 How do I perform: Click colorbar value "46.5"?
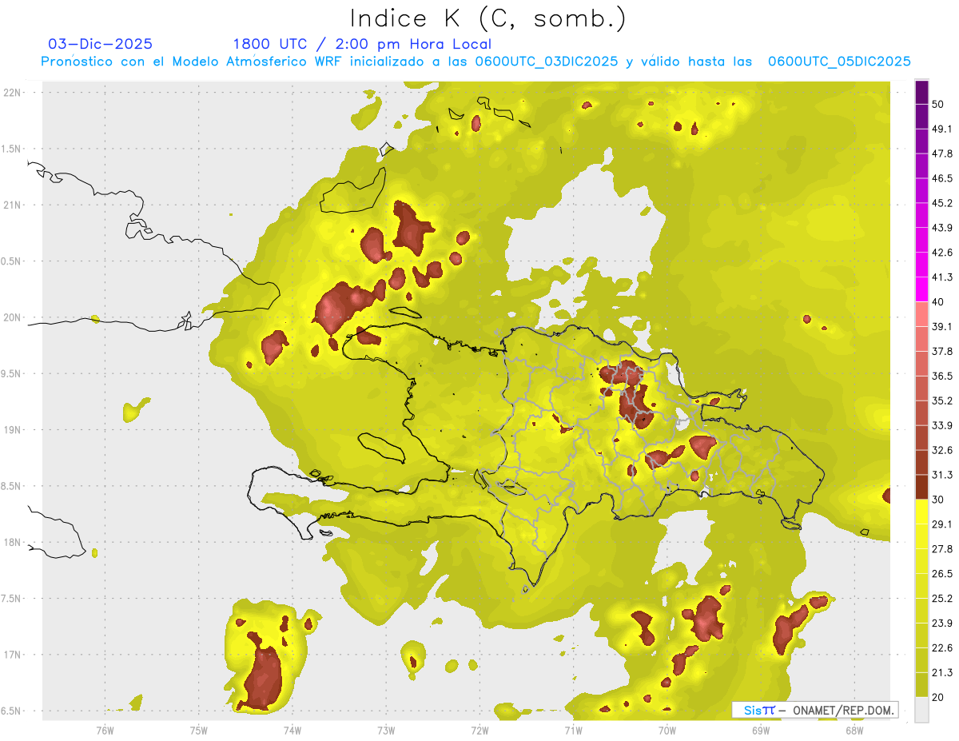pyautogui.click(x=942, y=178)
